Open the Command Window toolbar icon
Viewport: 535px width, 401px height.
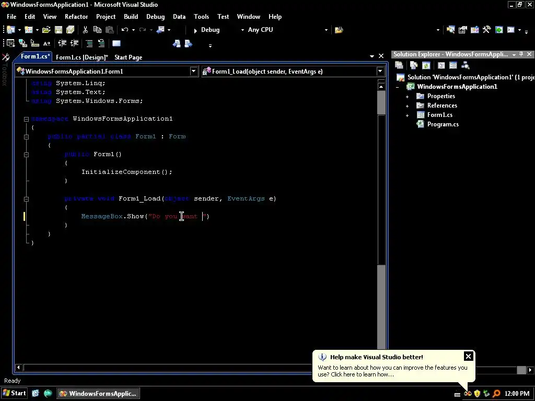pos(511,30)
